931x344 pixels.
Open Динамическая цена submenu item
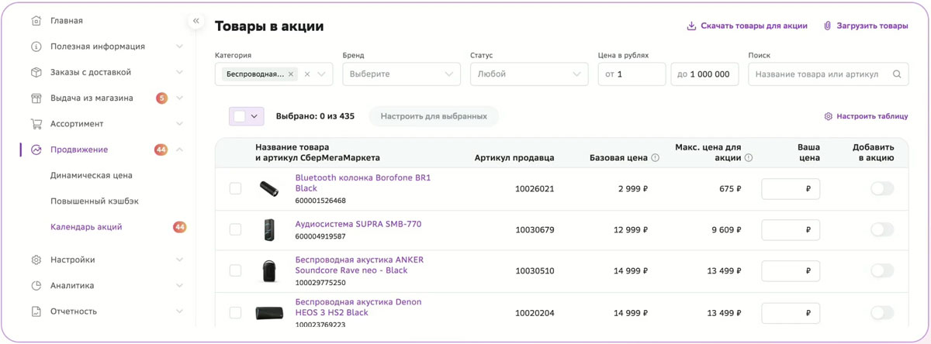pyautogui.click(x=92, y=175)
